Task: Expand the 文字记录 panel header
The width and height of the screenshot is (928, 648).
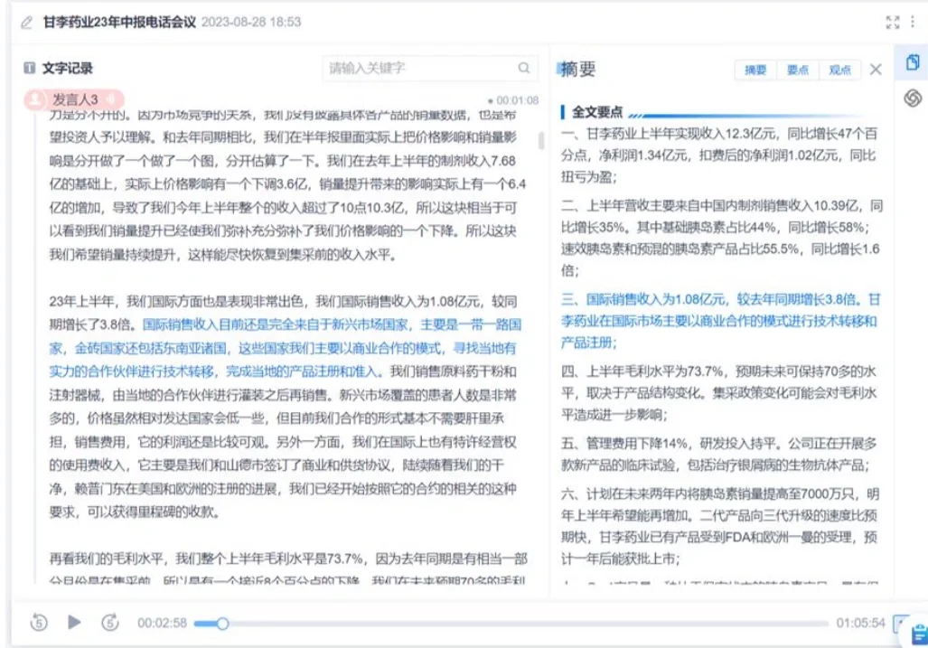Action: [x=51, y=67]
